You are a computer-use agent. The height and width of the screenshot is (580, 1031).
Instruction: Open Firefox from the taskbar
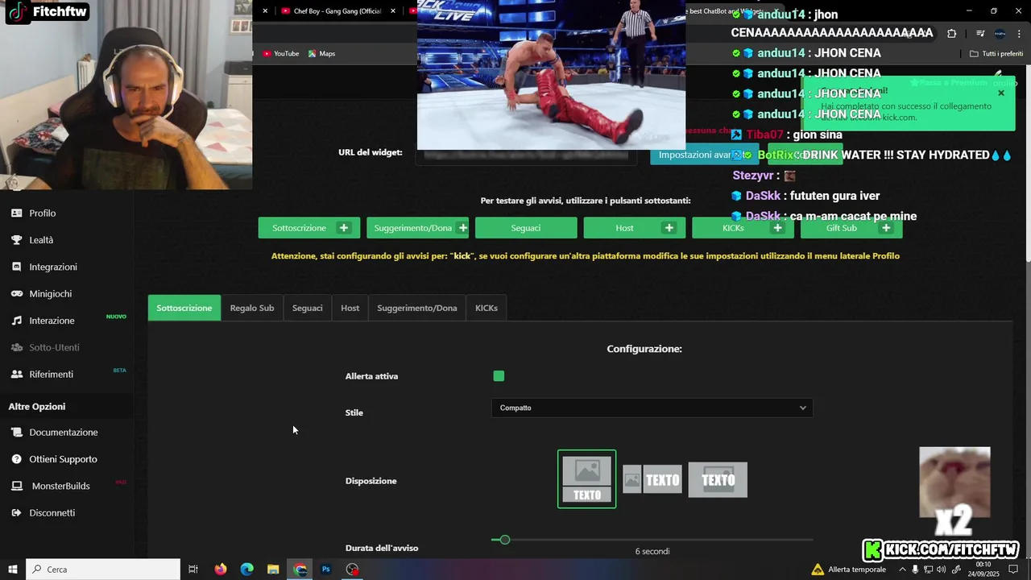pos(220,570)
